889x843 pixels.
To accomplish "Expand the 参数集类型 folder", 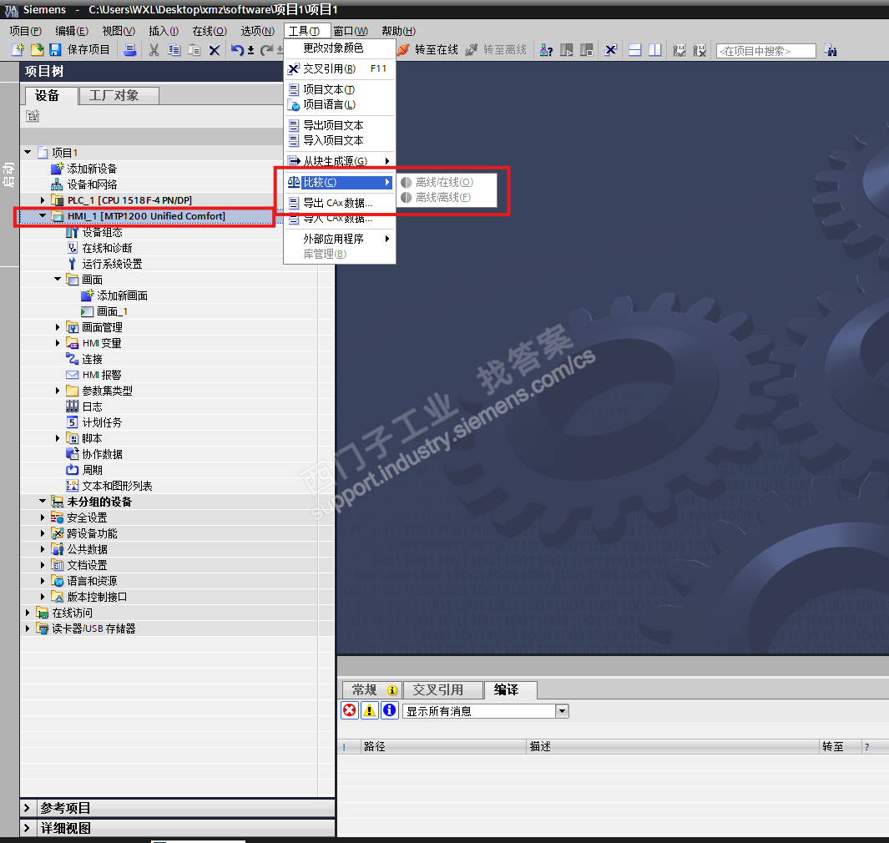I will pos(58,391).
